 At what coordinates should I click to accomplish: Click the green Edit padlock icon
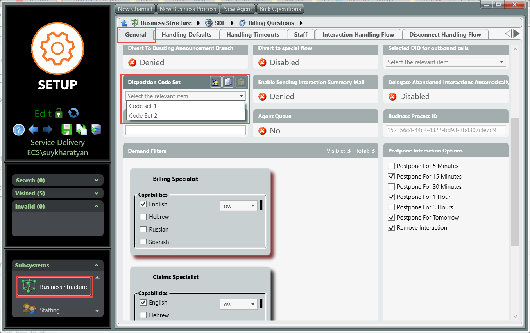(59, 113)
